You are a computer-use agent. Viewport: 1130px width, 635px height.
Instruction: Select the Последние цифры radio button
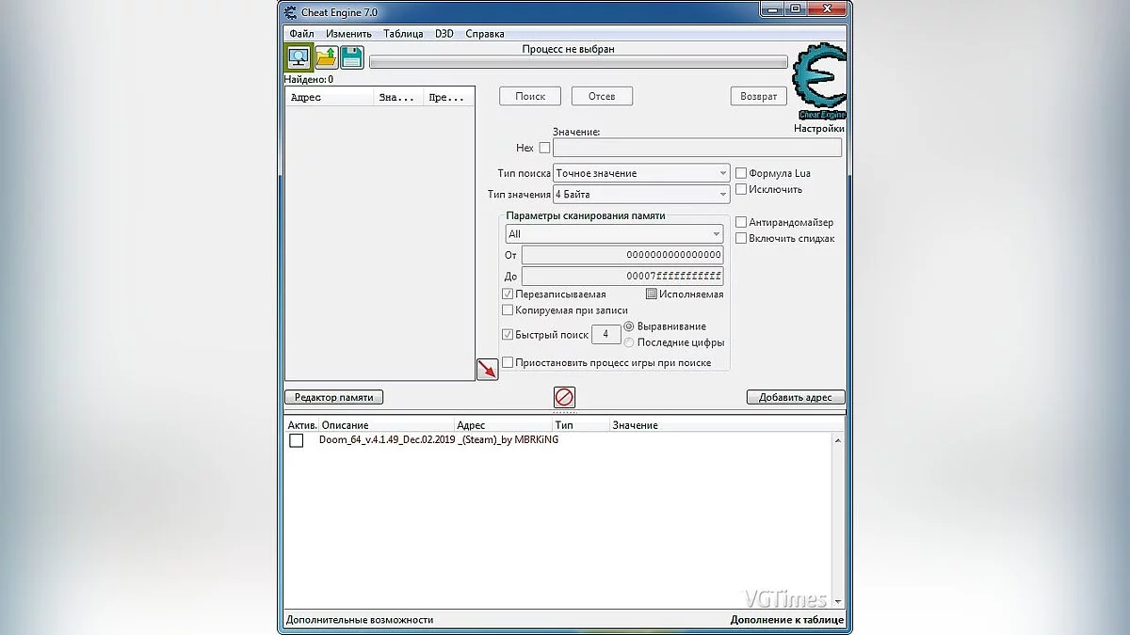(x=629, y=342)
